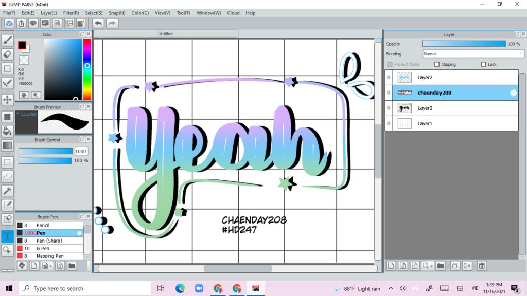
Task: Click the Redo arrow button
Action: [x=112, y=23]
